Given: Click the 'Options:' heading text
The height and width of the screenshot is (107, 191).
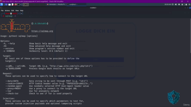Looking at the screenshot, I should point(5,41).
